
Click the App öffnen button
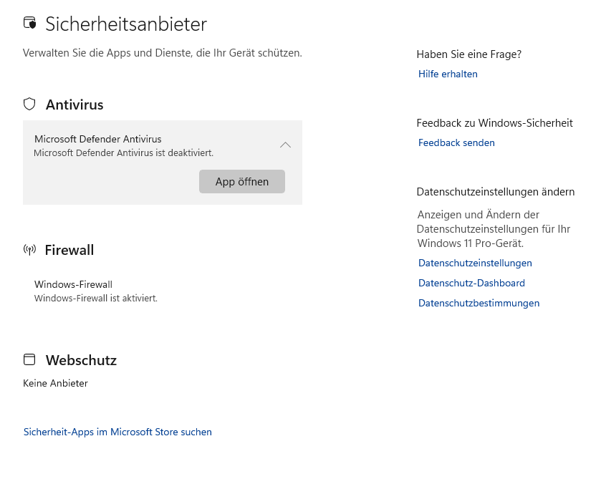pos(242,181)
